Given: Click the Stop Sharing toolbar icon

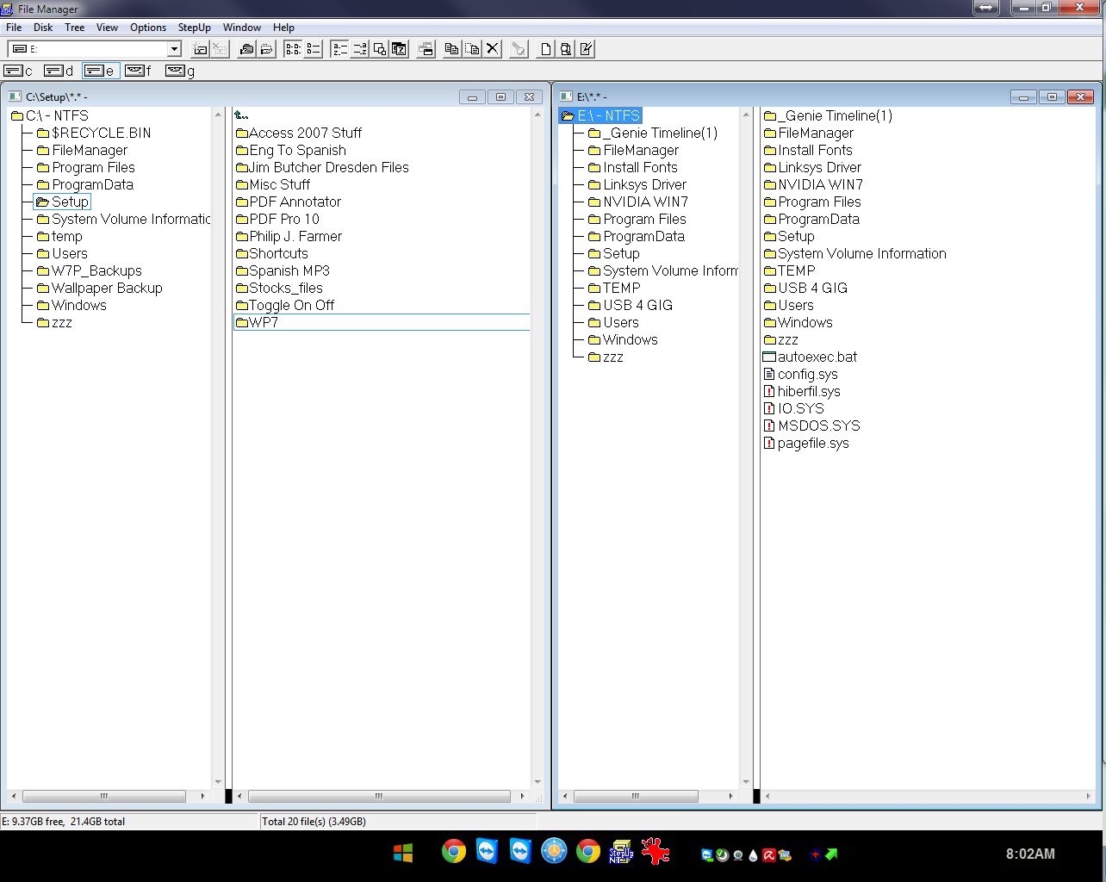Looking at the screenshot, I should (267, 49).
